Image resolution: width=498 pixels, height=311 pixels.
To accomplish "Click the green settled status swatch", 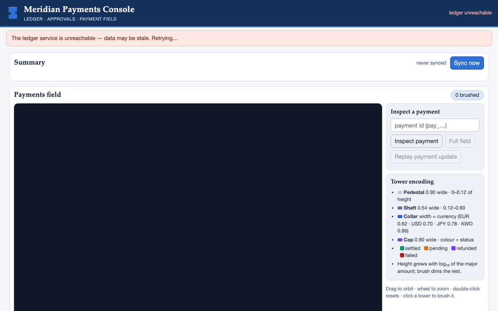I will coord(402,248).
